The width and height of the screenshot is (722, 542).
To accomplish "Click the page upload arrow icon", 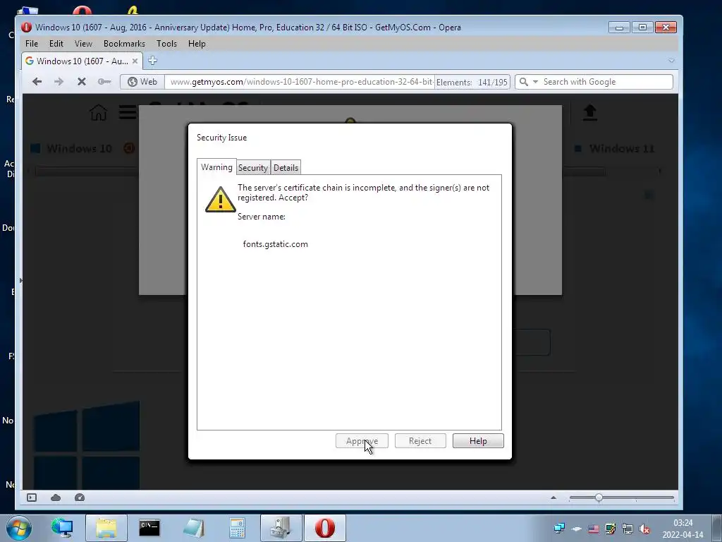I will tap(590, 112).
